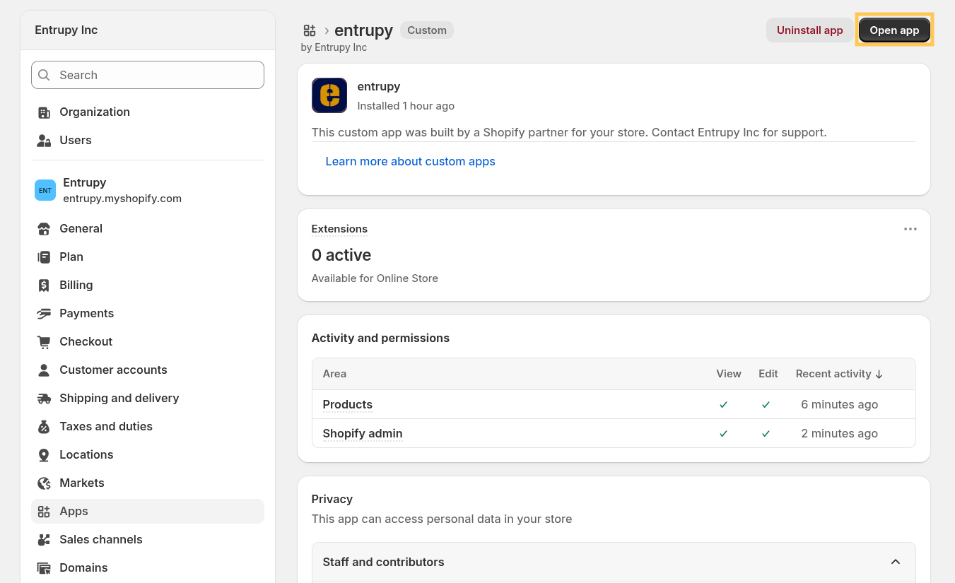This screenshot has width=955, height=583.
Task: Click the '2 minutes ago' cell
Action: click(x=840, y=434)
